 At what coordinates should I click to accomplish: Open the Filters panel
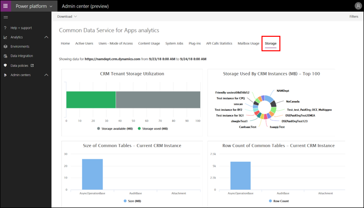pos(353,16)
